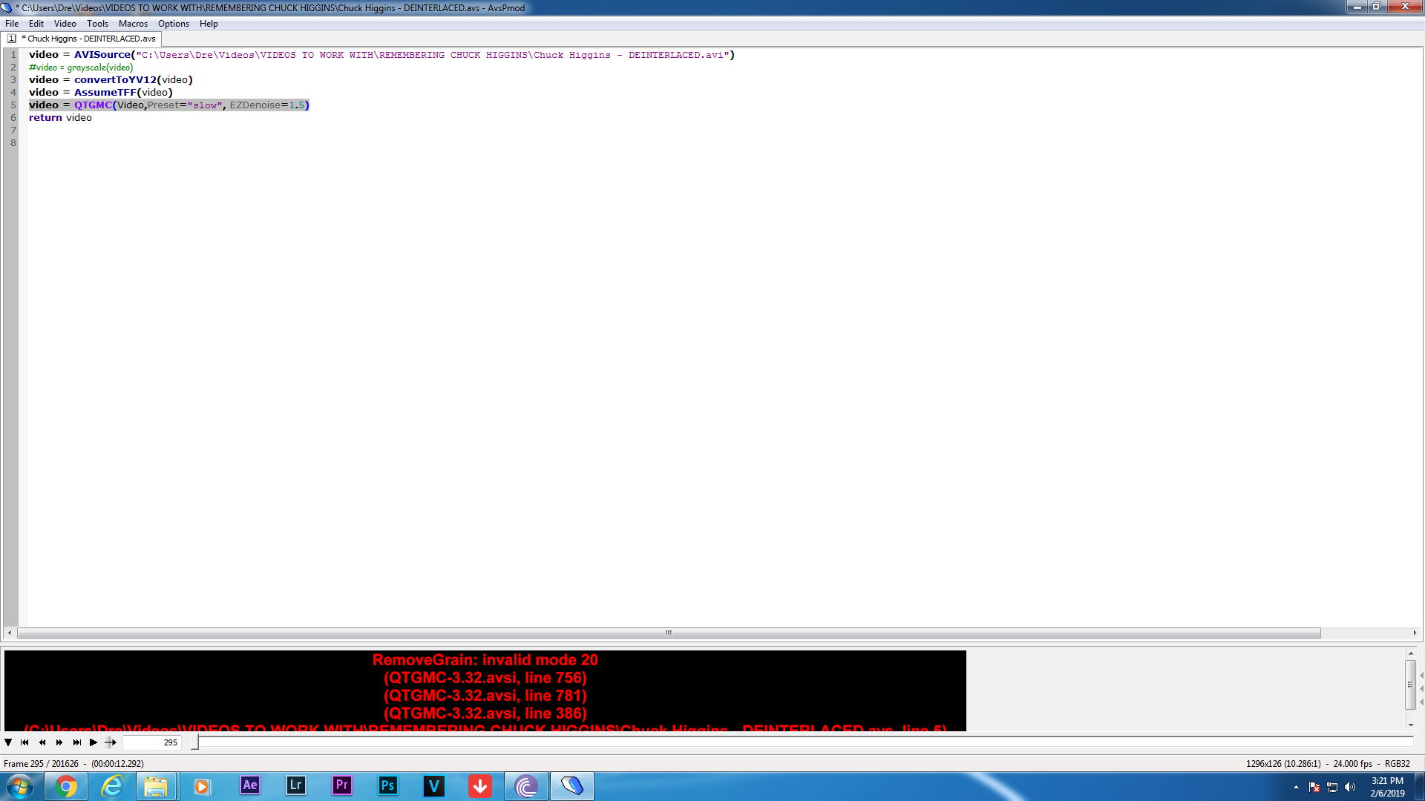Click the volume speaker tray icon

[1350, 787]
